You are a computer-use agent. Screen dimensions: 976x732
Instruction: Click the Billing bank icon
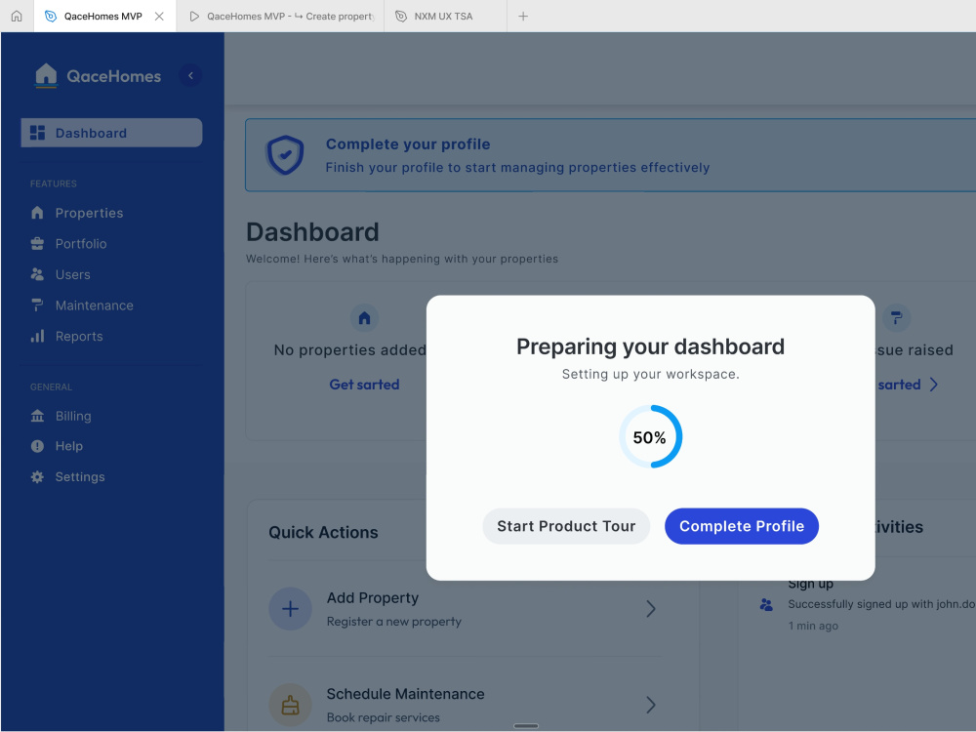tap(37, 416)
